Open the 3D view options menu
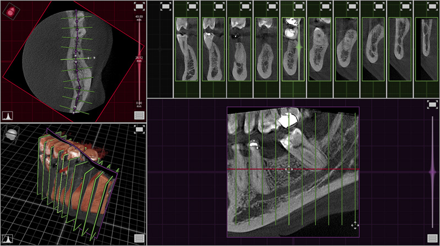This screenshot has width=440, height=246. 139,238
